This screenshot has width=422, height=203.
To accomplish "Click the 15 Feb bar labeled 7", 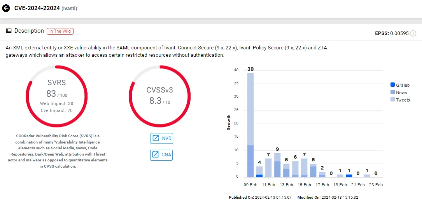I will click(305, 168).
